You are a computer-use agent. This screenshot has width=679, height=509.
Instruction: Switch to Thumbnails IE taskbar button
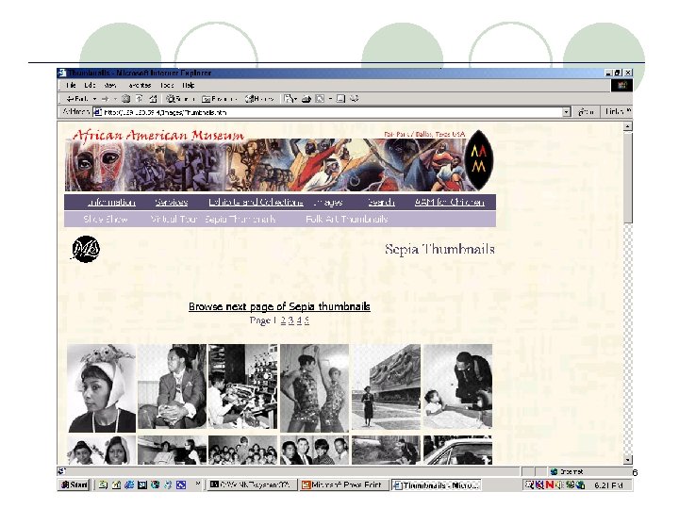[x=437, y=485]
